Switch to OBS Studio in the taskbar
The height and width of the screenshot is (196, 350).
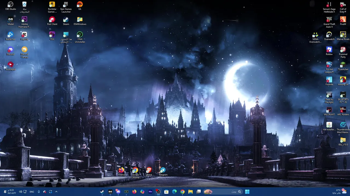click(x=158, y=192)
